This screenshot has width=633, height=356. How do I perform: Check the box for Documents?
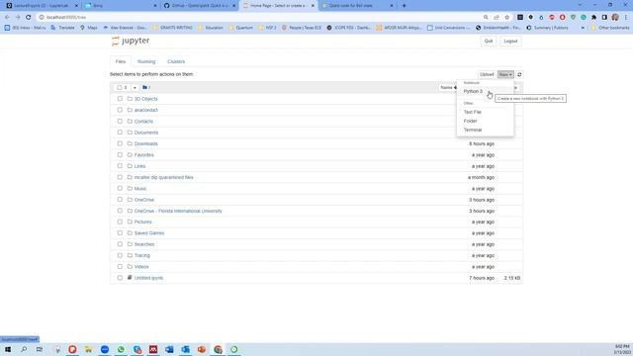tap(120, 133)
